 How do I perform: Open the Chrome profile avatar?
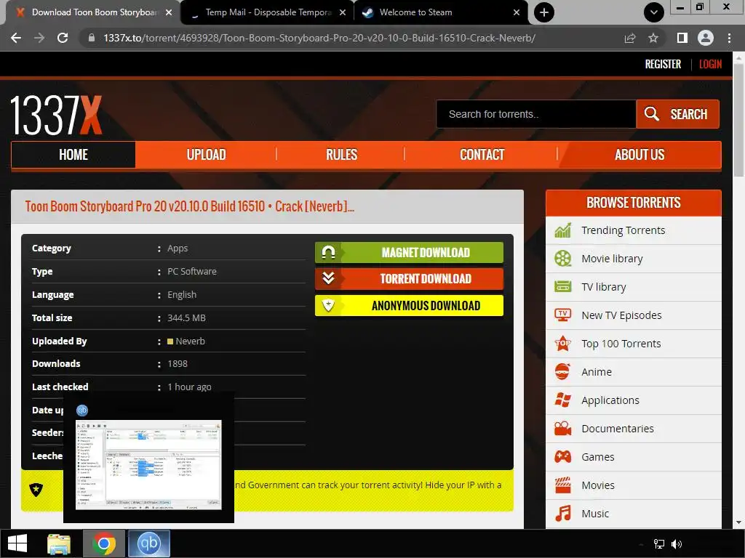pyautogui.click(x=706, y=38)
